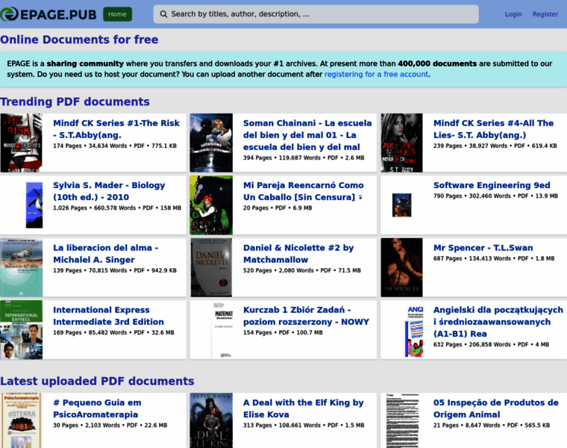Open Mindf CK Series #4-All The Lies title

click(x=493, y=129)
